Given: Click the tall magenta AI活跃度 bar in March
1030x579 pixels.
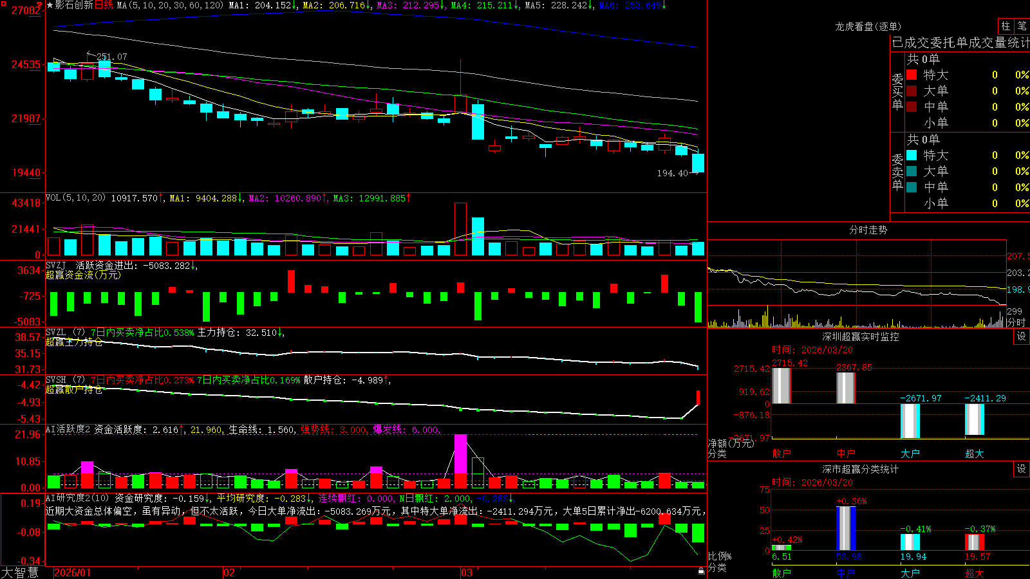Looking at the screenshot, I should [x=460, y=454].
